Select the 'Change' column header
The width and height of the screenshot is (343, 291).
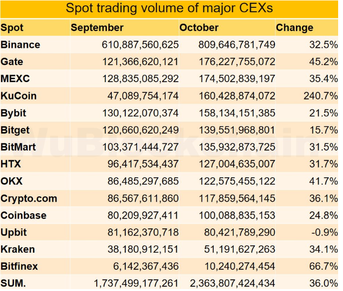[294, 28]
